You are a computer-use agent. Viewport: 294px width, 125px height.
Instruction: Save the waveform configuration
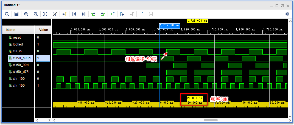[16, 14]
